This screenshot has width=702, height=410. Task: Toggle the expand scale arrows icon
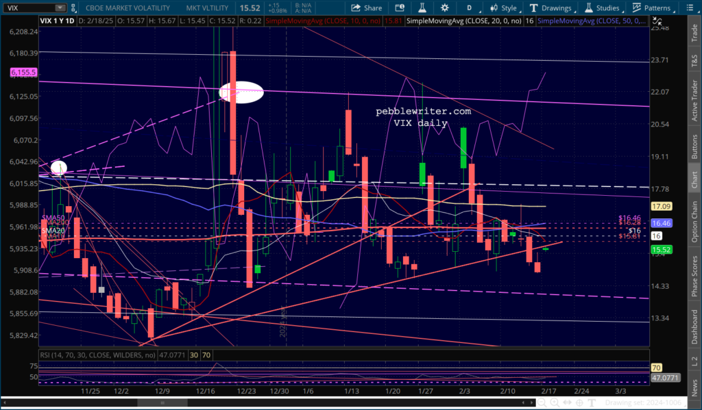pos(567,402)
